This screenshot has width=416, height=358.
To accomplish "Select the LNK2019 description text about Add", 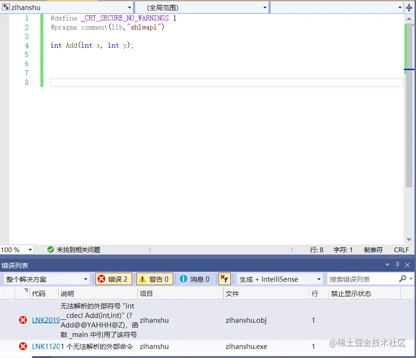I will click(x=99, y=320).
